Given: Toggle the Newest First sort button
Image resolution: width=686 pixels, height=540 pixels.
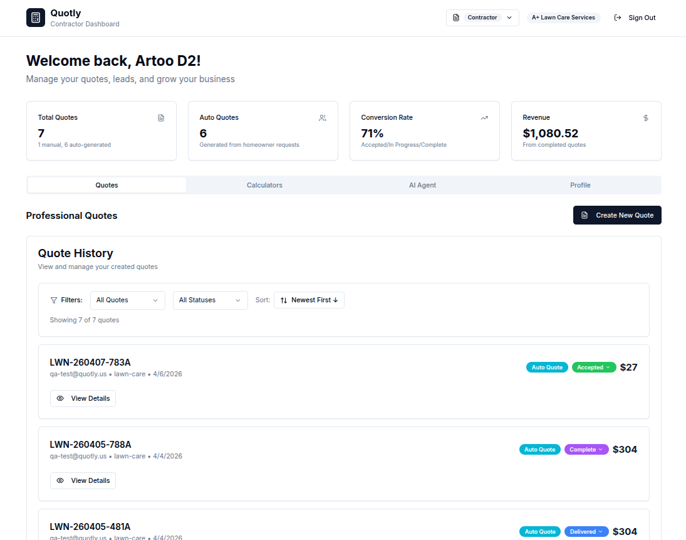Looking at the screenshot, I should (309, 300).
